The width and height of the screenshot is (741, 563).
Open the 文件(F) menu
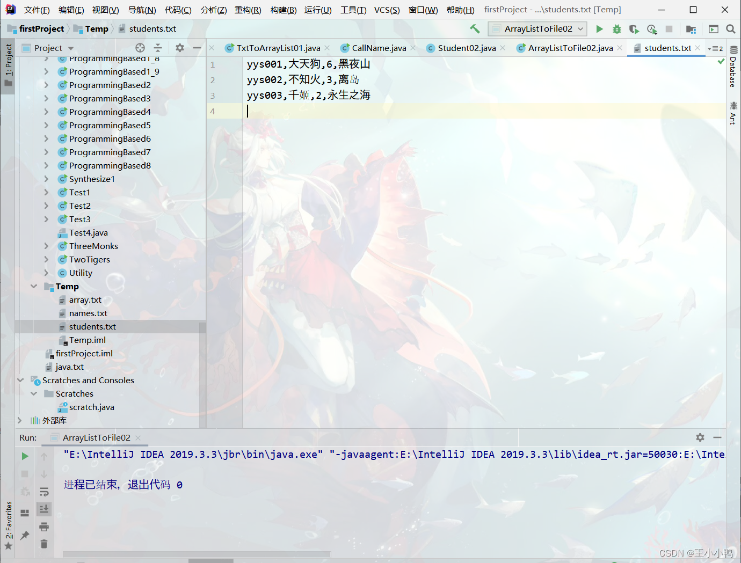pos(37,10)
